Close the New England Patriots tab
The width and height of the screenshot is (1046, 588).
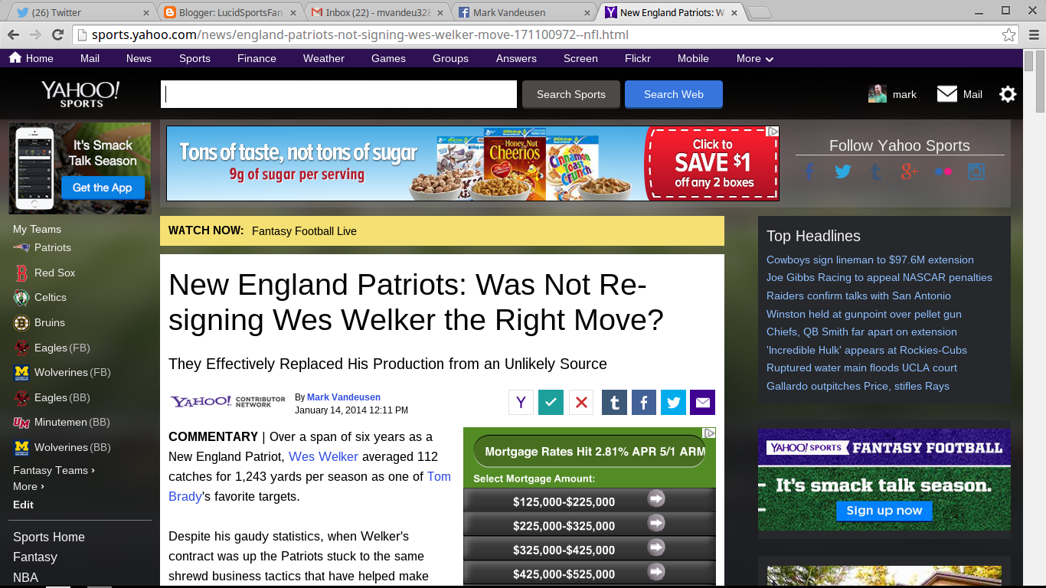[x=735, y=12]
